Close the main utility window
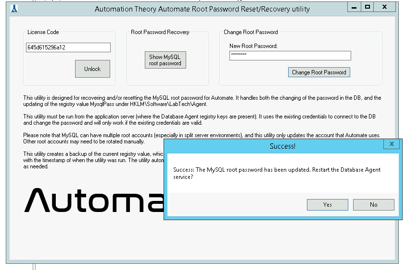Image resolution: width=406 pixels, height=270 pixels. (x=385, y=8)
